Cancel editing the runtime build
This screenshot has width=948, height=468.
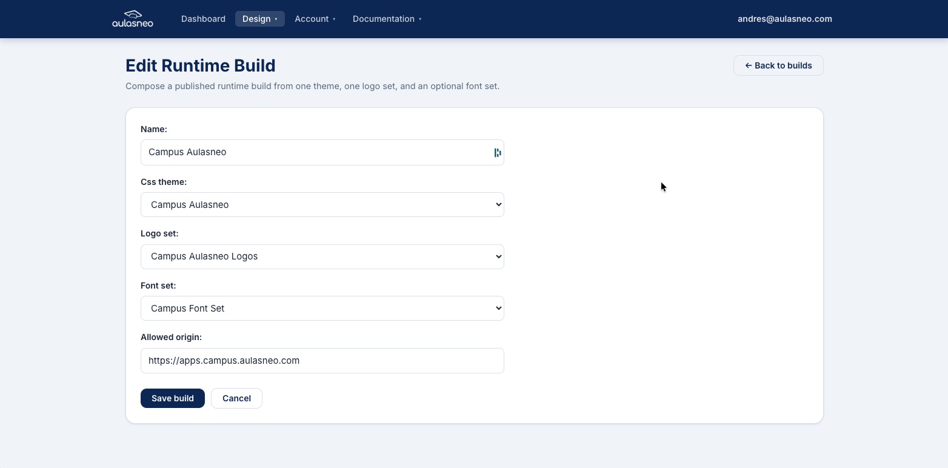pos(236,398)
